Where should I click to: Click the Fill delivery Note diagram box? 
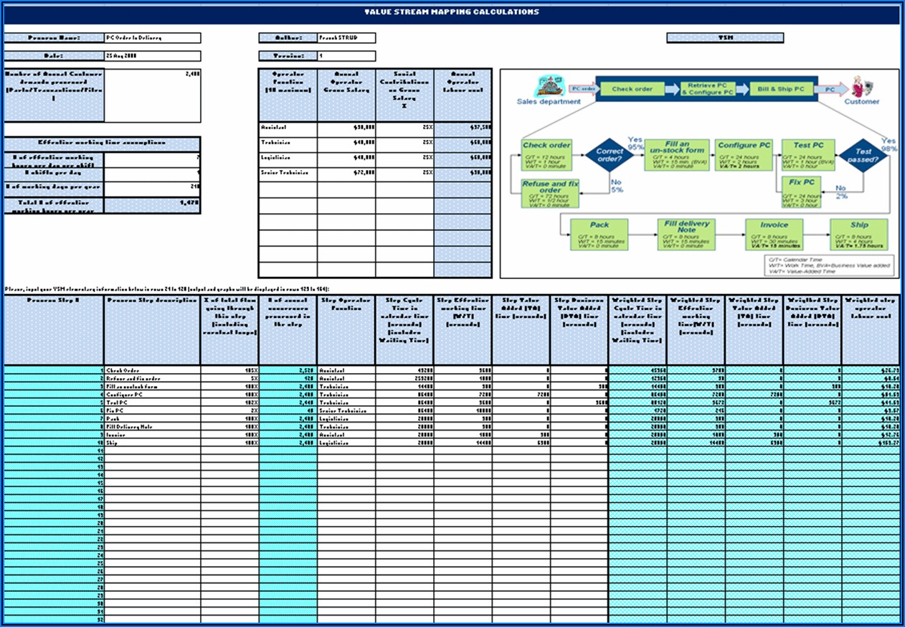point(686,235)
